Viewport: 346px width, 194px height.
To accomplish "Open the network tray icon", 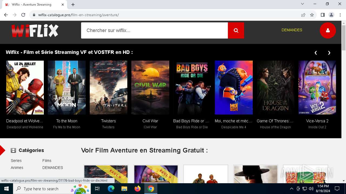I will (305, 189).
